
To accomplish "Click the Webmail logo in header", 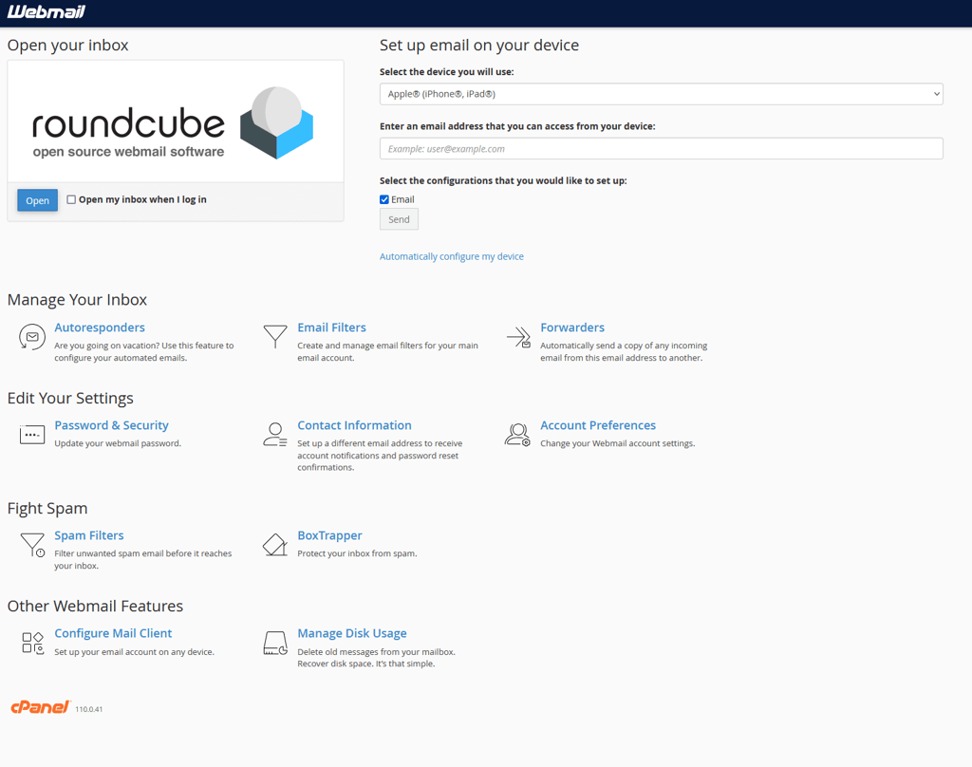I will click(46, 11).
